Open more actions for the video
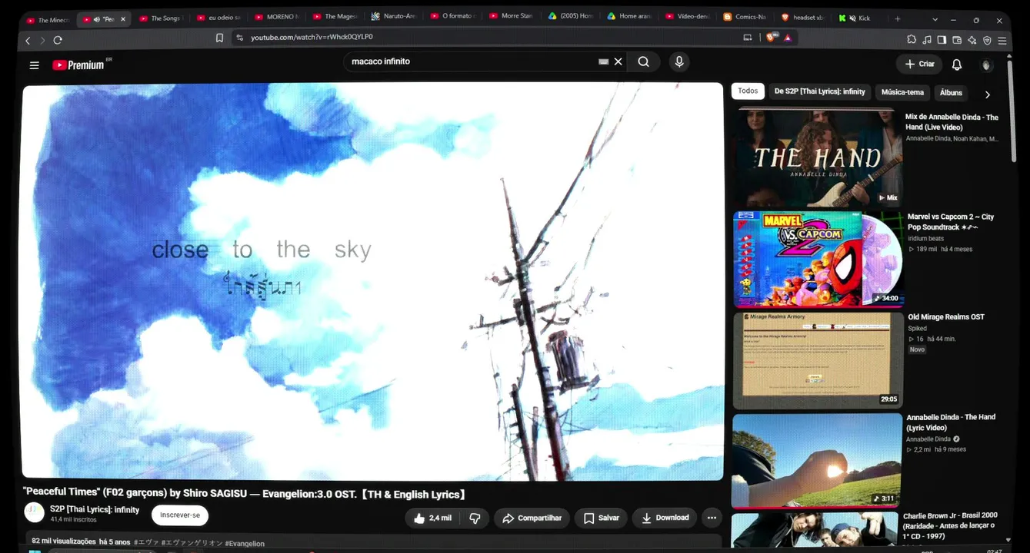Screen dimensions: 1030x553 712,518
